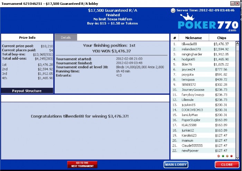Select player row Ilder76
This screenshot has height=171, width=242.
coord(203,65)
